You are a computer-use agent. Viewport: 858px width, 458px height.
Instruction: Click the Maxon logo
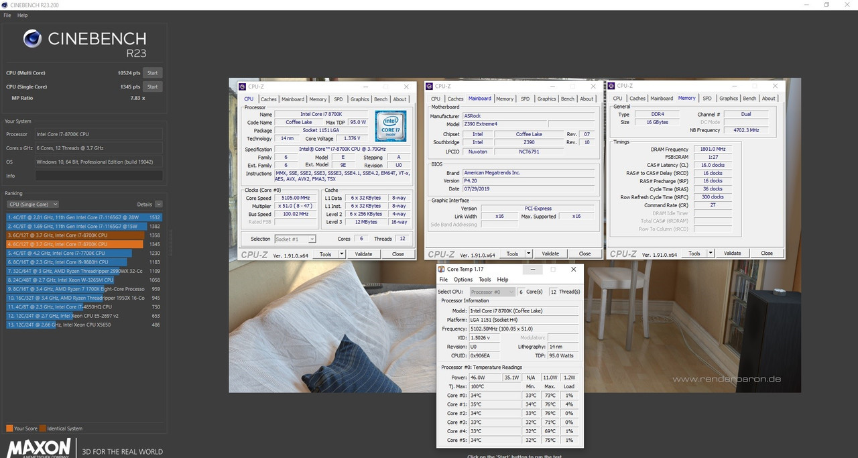[38, 448]
